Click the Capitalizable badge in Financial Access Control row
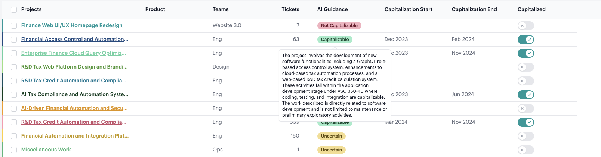This screenshot has width=601, height=157. point(335,40)
